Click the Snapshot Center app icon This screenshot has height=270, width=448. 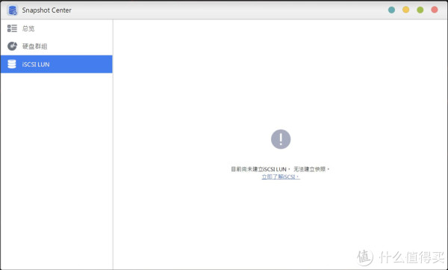[12, 10]
